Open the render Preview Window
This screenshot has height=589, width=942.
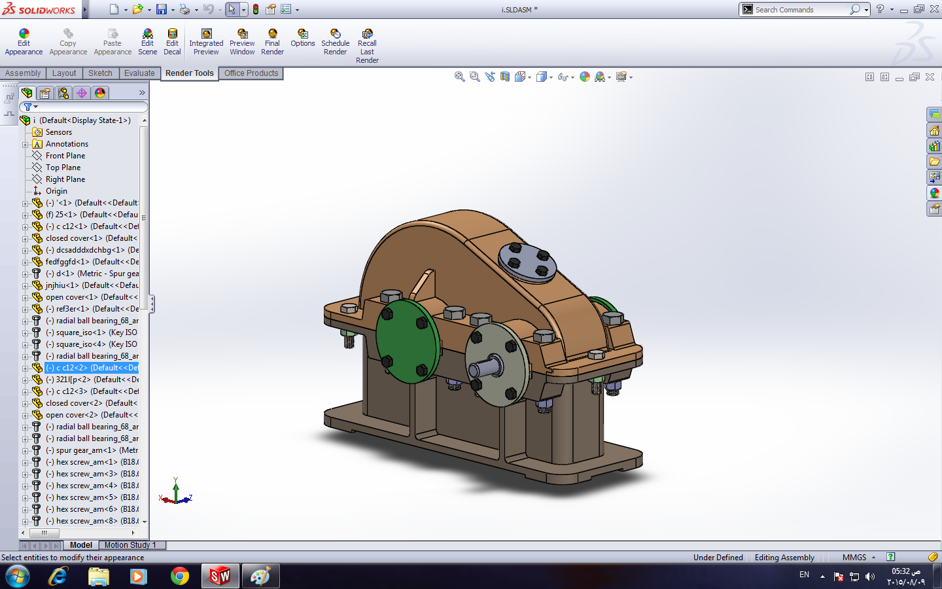(x=242, y=43)
